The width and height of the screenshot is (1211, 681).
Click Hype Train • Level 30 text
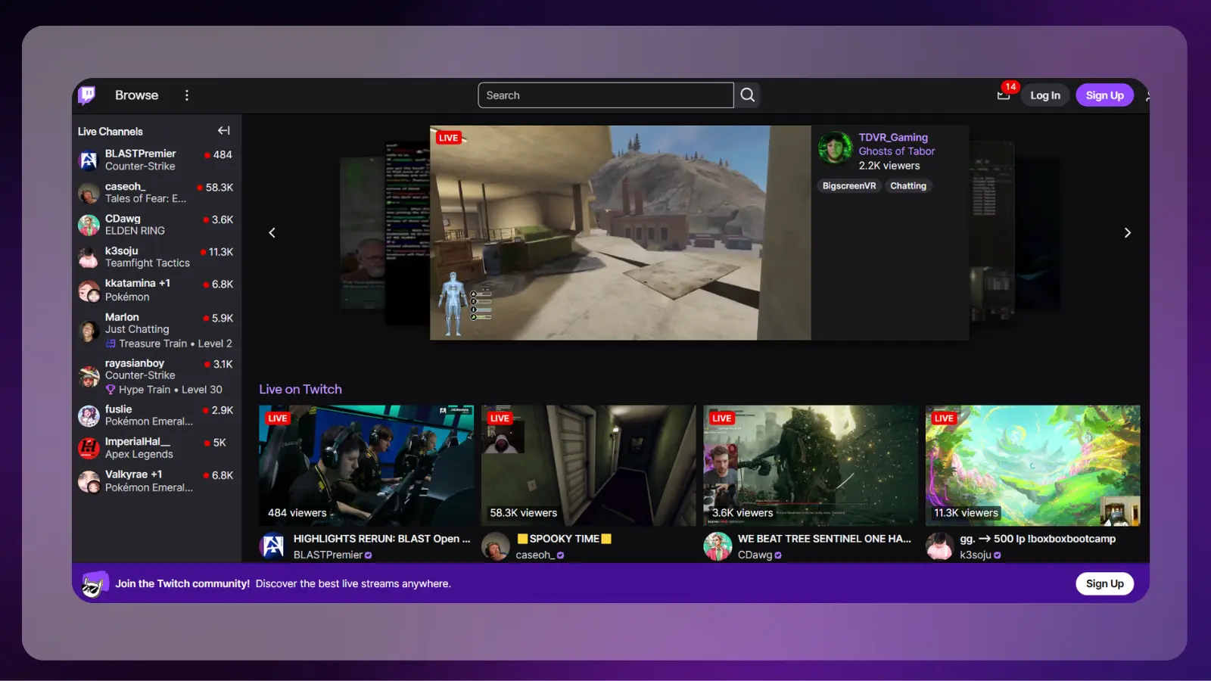(x=170, y=390)
